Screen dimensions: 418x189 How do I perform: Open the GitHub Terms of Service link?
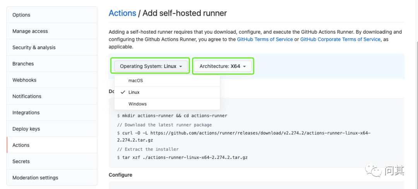coord(265,39)
